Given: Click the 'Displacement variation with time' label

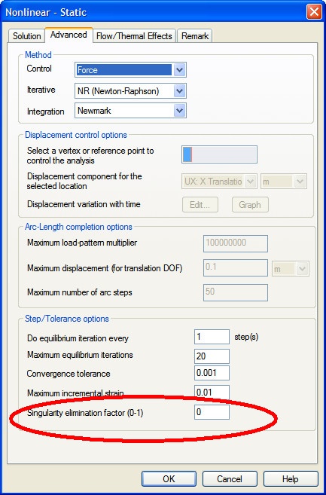Looking at the screenshot, I should [x=84, y=204].
